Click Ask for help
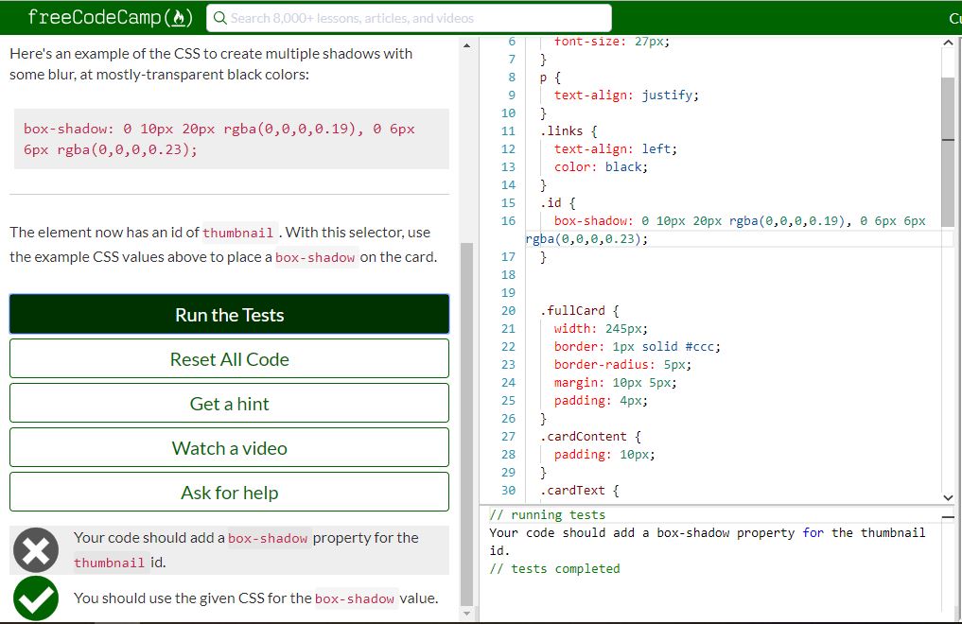Image resolution: width=962 pixels, height=624 pixels. point(229,492)
